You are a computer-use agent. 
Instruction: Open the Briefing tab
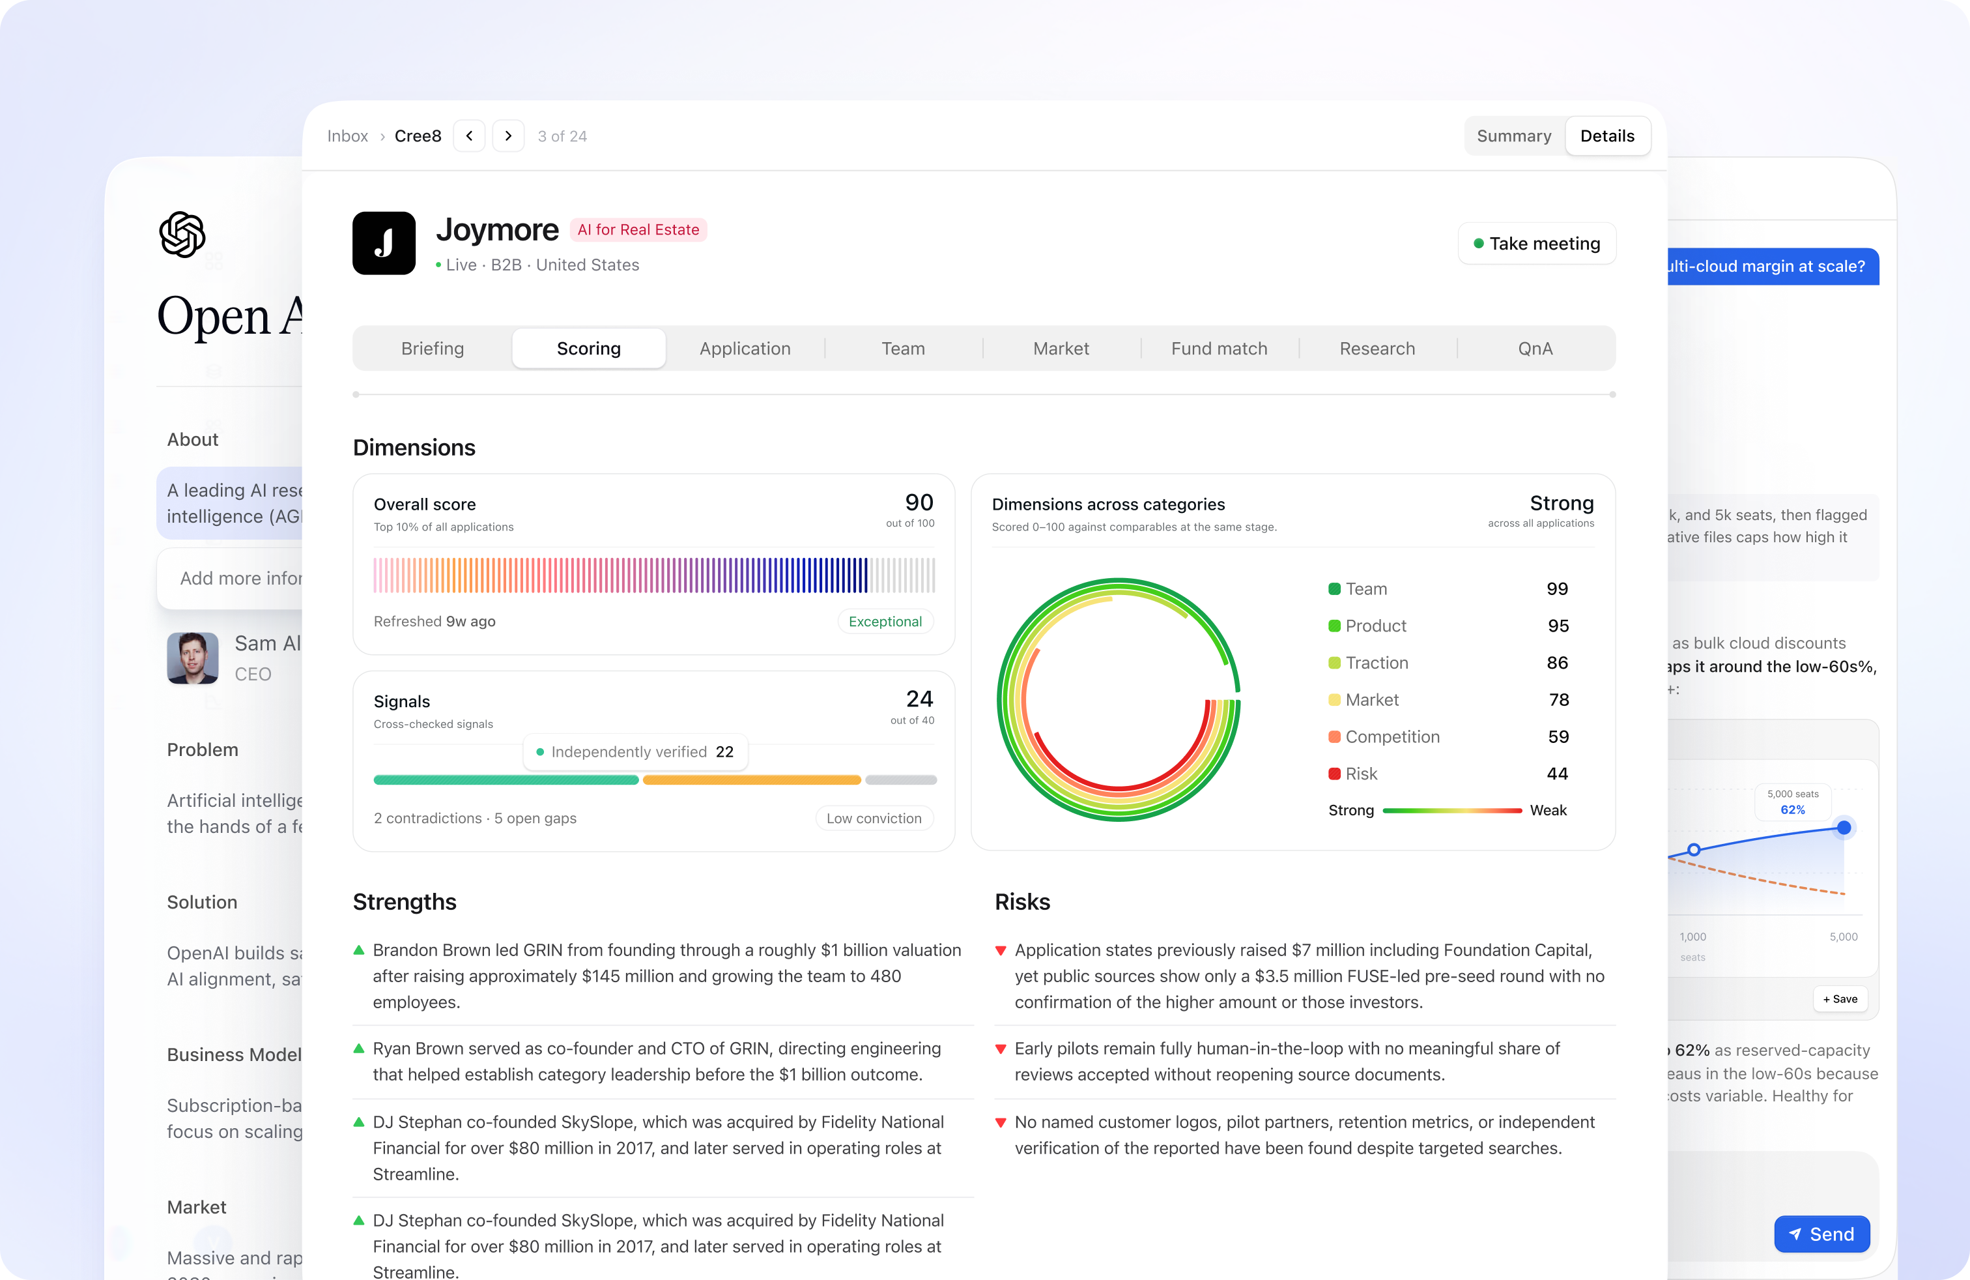pyautogui.click(x=432, y=349)
